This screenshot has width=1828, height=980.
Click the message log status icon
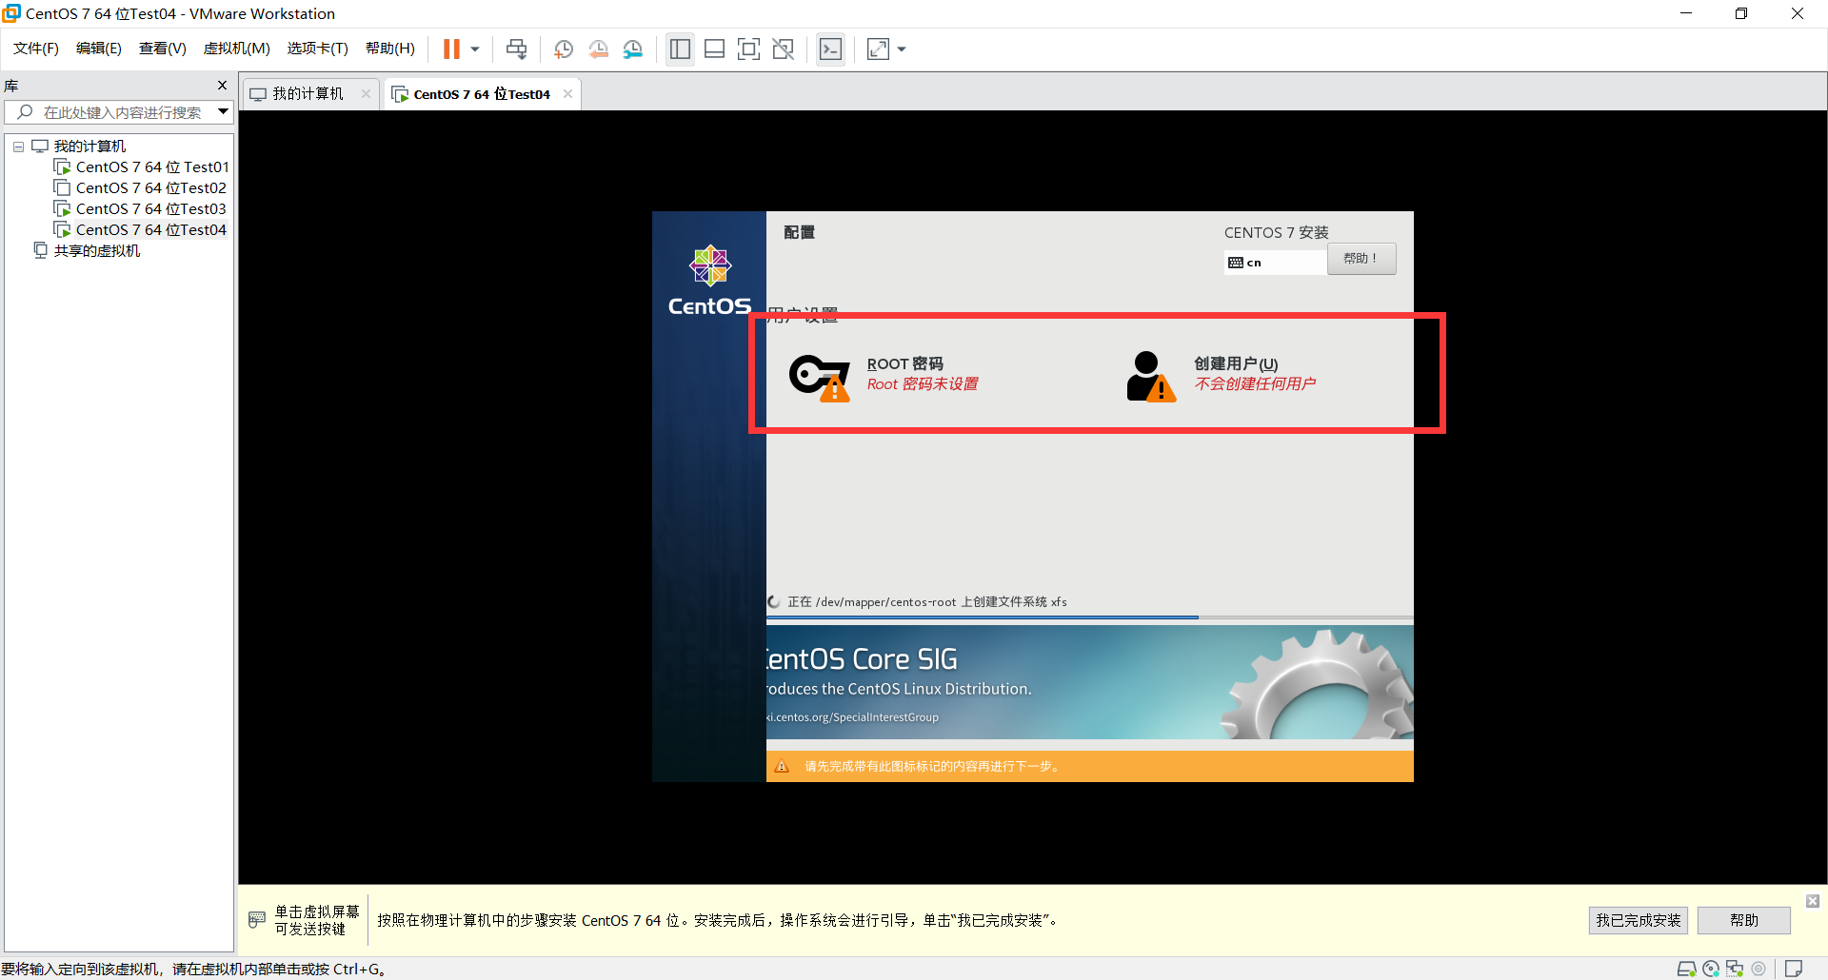click(x=1794, y=969)
